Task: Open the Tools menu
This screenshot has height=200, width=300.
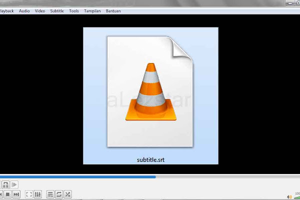Action: point(74,11)
